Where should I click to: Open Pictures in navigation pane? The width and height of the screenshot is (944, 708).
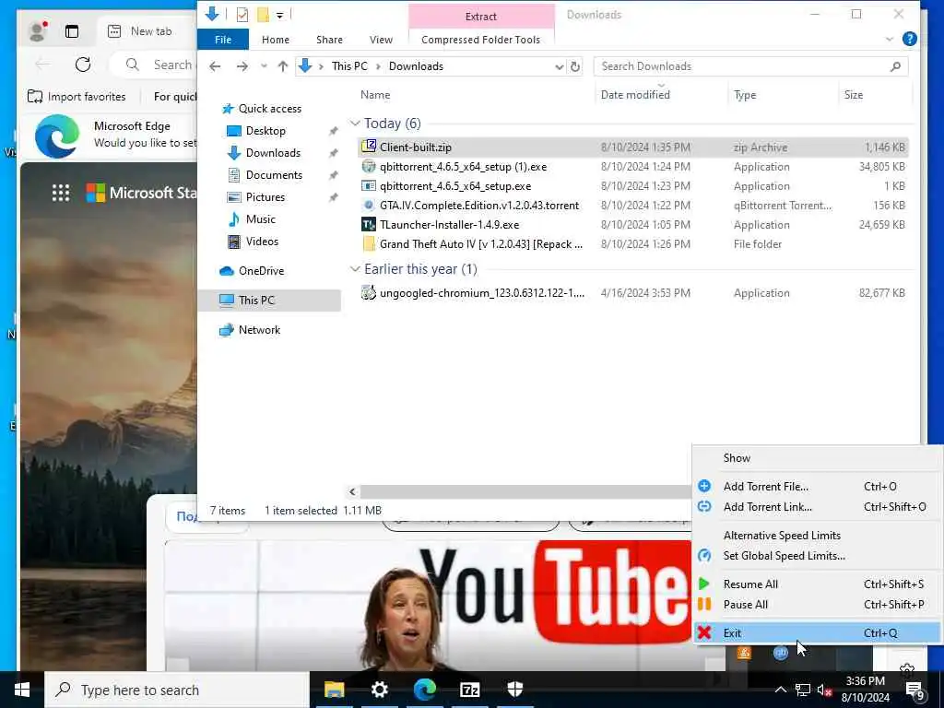(x=265, y=197)
